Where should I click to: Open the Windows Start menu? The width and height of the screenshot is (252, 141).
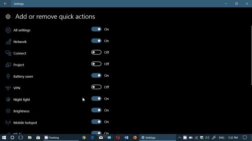(4, 137)
